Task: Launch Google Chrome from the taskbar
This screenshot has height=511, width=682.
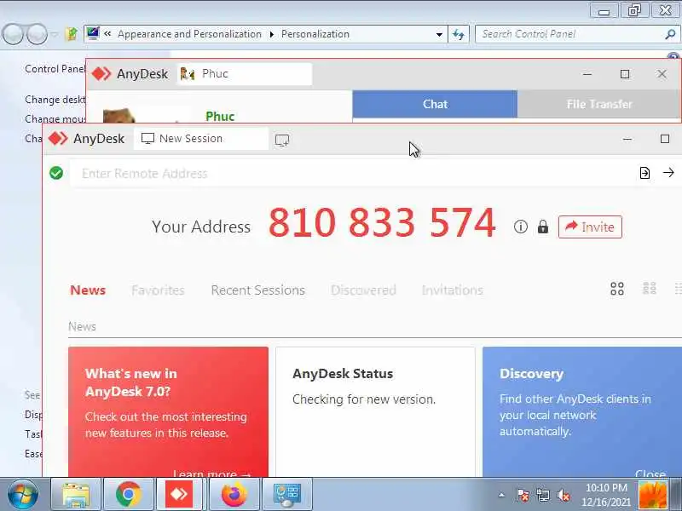Action: 129,495
